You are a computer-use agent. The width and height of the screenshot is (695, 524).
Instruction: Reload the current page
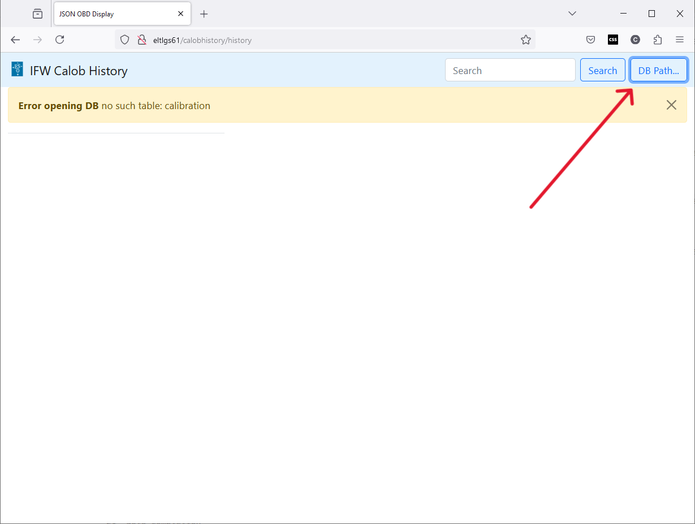pyautogui.click(x=59, y=40)
